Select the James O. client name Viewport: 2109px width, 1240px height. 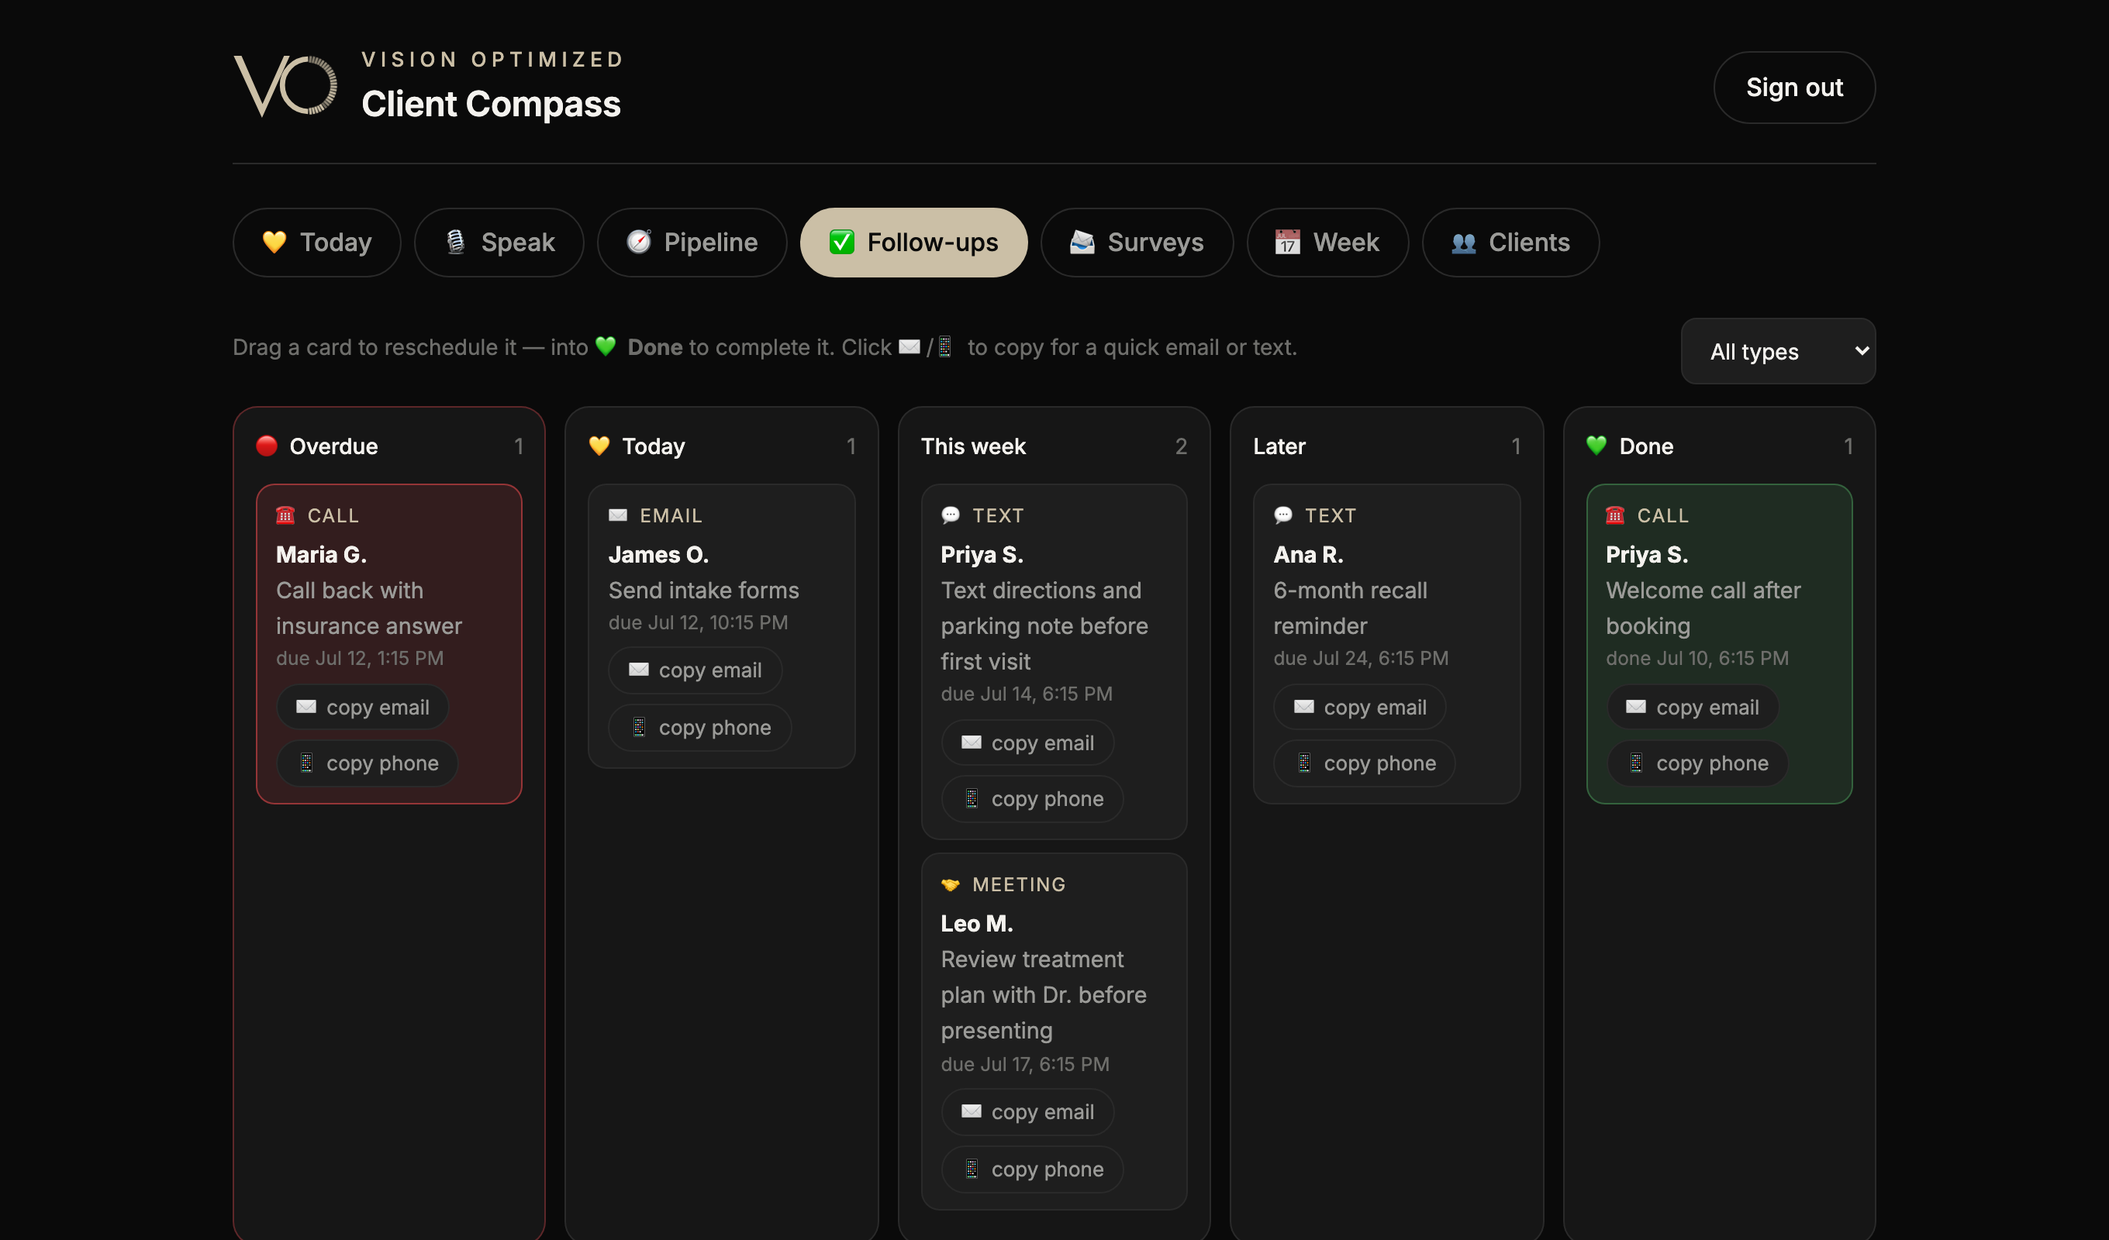[x=658, y=554]
